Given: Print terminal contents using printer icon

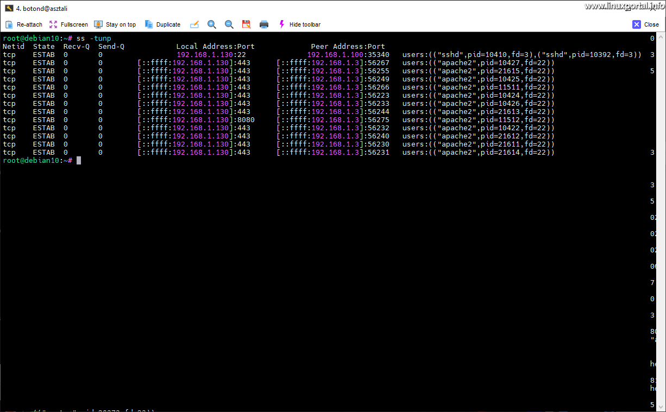Looking at the screenshot, I should pos(264,24).
